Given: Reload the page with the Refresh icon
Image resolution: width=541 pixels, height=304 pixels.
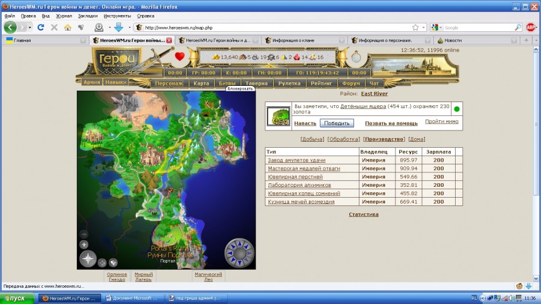Looking at the screenshot, I should tap(41, 27).
